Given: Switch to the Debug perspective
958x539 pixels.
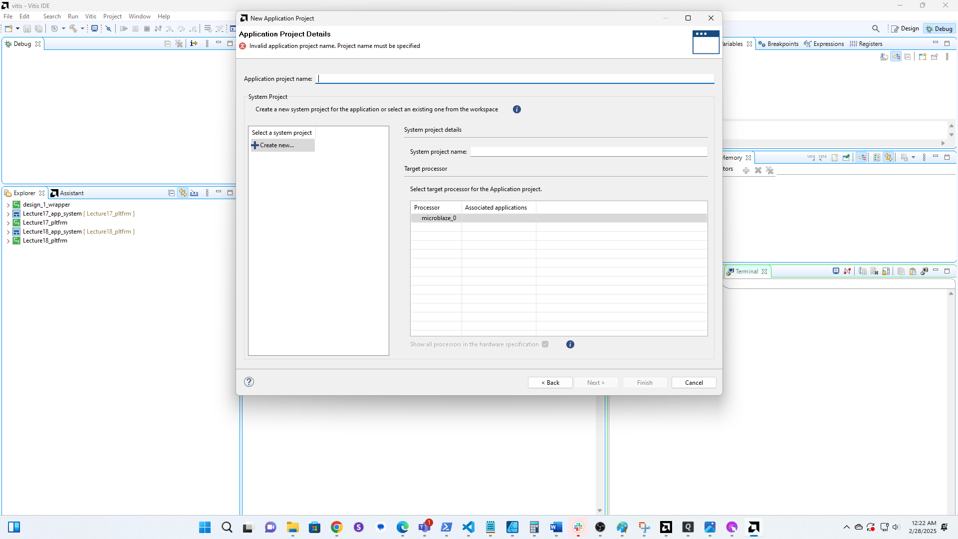Looking at the screenshot, I should pos(939,28).
